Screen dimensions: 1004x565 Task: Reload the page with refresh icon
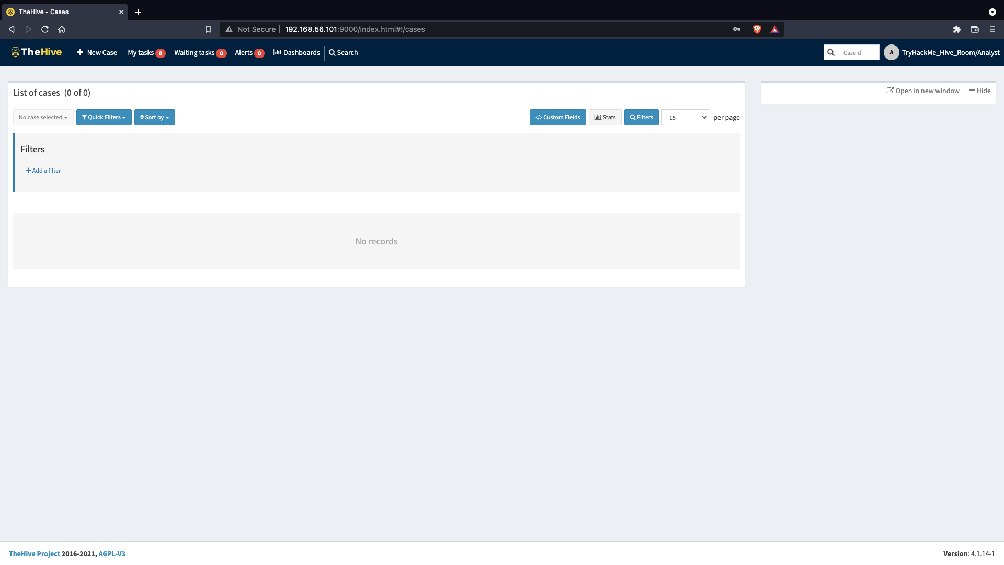45,29
